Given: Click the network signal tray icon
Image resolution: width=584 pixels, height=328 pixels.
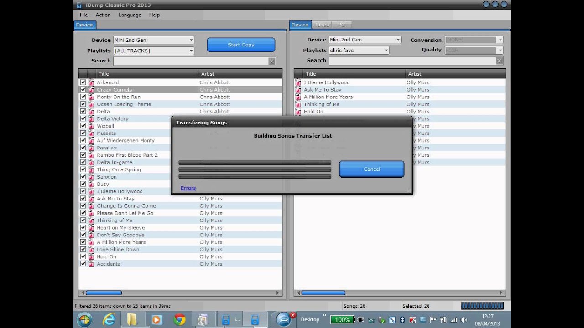Looking at the screenshot, I should [454, 320].
